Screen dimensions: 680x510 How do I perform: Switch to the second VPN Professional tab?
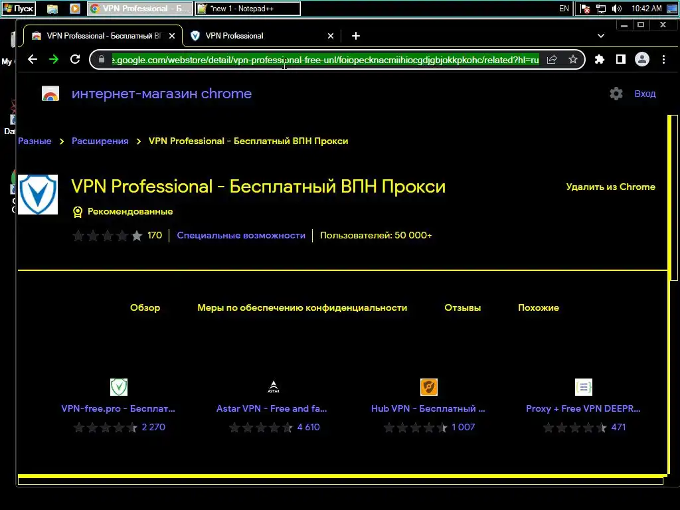click(262, 36)
